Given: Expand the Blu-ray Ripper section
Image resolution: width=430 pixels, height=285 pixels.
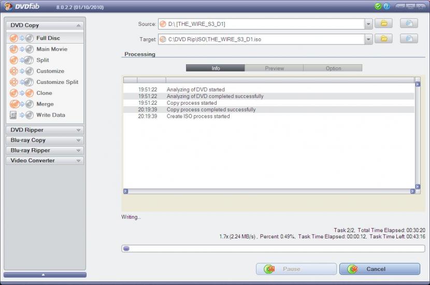Looking at the screenshot, I should 45,150.
